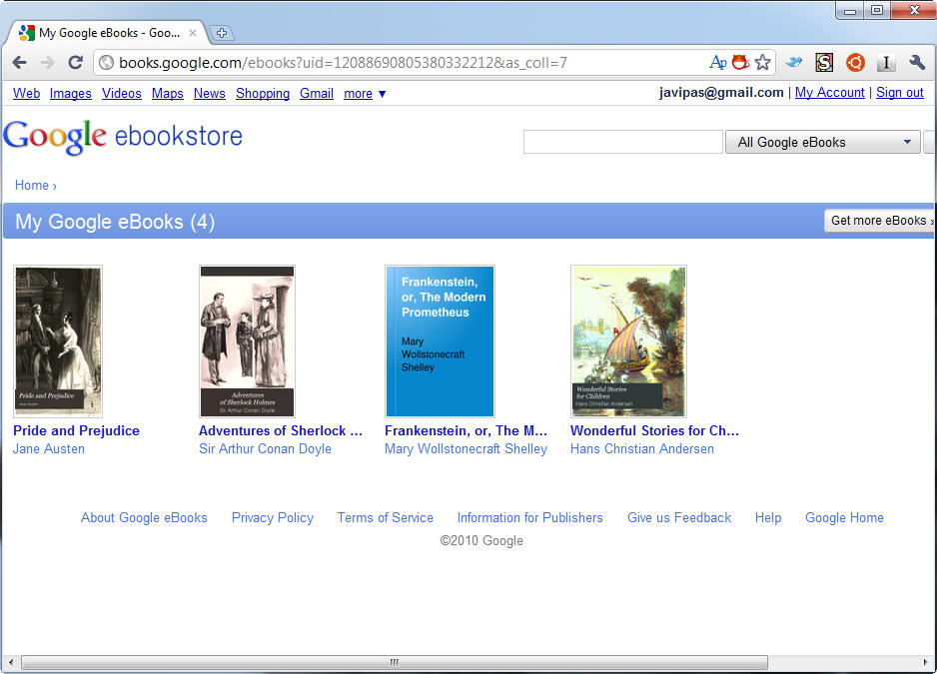Click the Pride and Prejudice title link

(77, 430)
